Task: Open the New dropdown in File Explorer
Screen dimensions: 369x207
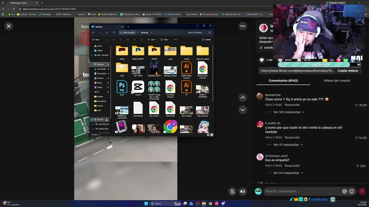Action: 96,40
